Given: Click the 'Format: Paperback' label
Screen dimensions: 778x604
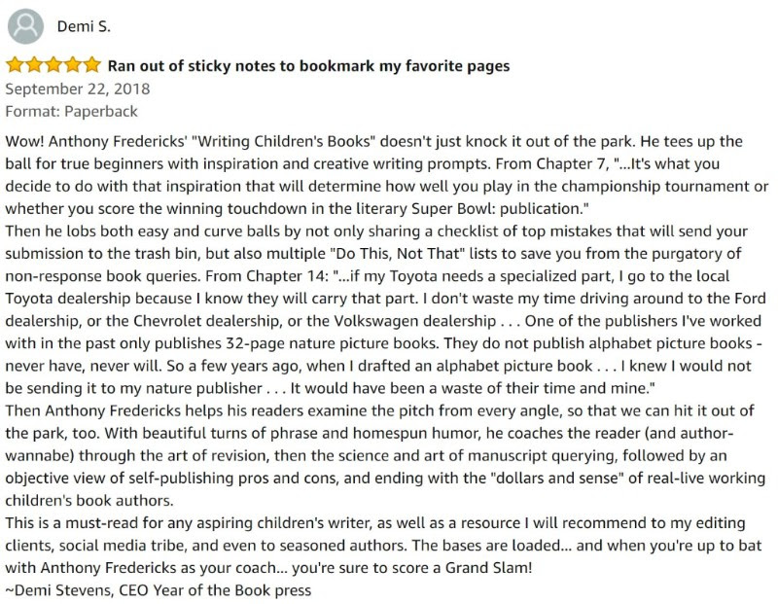Looking at the screenshot, I should [x=71, y=111].
